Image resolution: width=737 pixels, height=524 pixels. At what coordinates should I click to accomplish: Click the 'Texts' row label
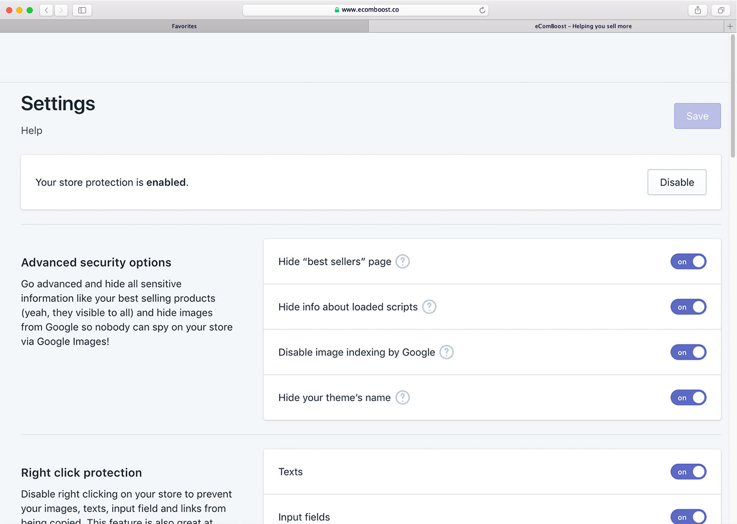click(x=290, y=472)
